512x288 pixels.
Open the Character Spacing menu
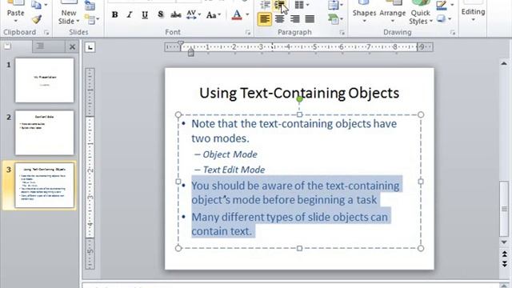click(x=194, y=14)
